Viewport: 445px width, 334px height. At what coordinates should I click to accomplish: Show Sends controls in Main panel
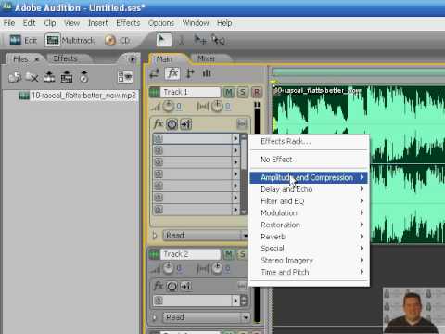point(190,73)
